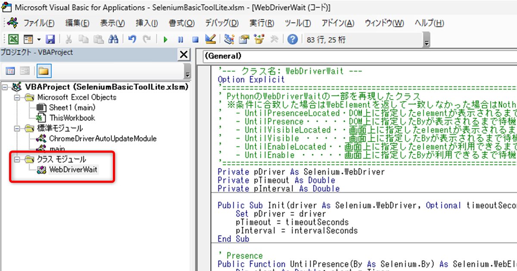Open the (General) object dropdown

[360, 56]
